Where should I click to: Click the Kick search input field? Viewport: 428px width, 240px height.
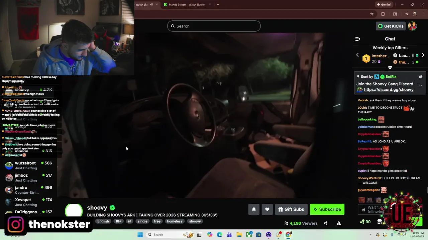(214, 26)
